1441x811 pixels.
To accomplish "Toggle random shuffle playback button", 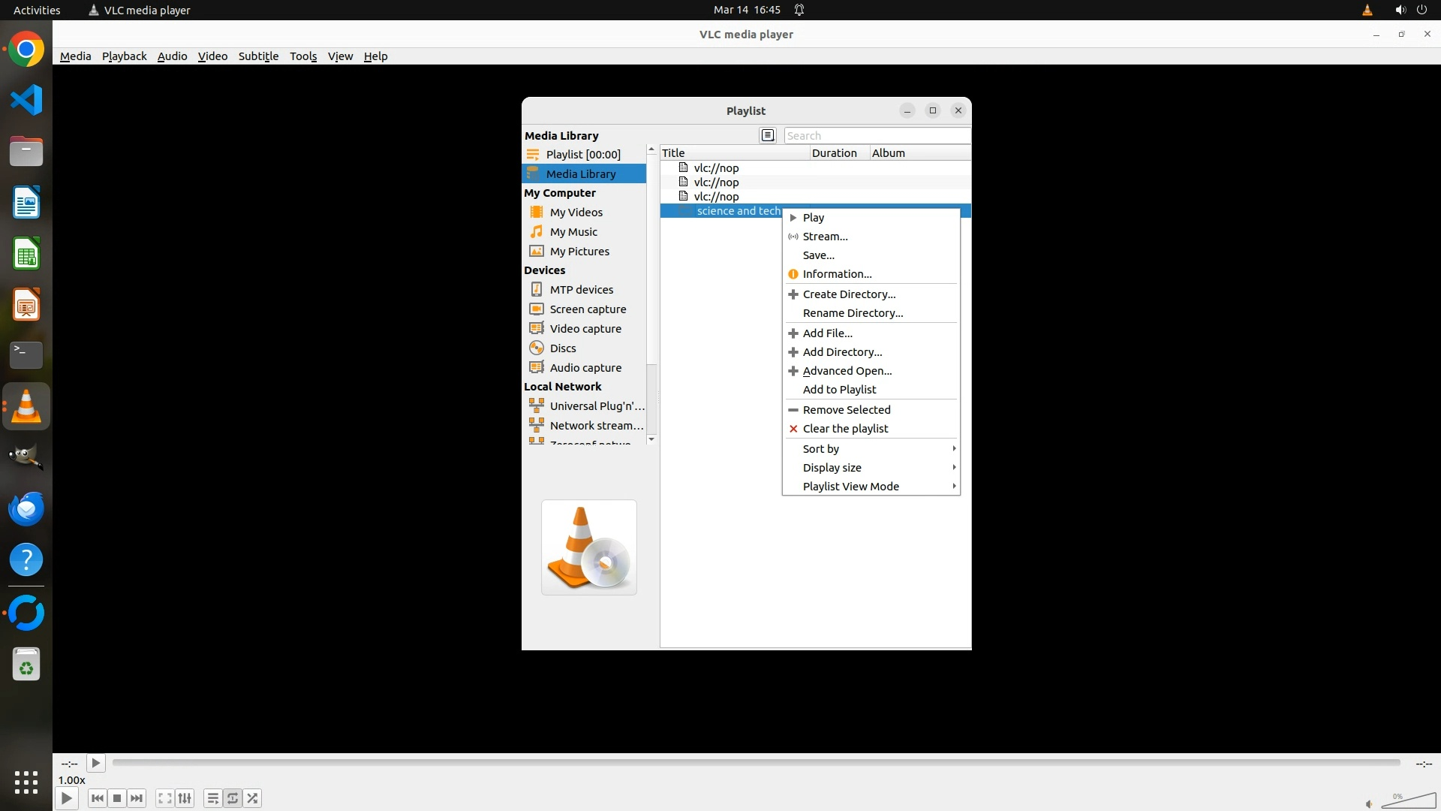I will tap(253, 798).
